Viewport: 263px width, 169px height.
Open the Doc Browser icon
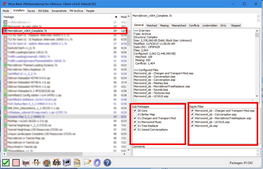click(x=77, y=163)
